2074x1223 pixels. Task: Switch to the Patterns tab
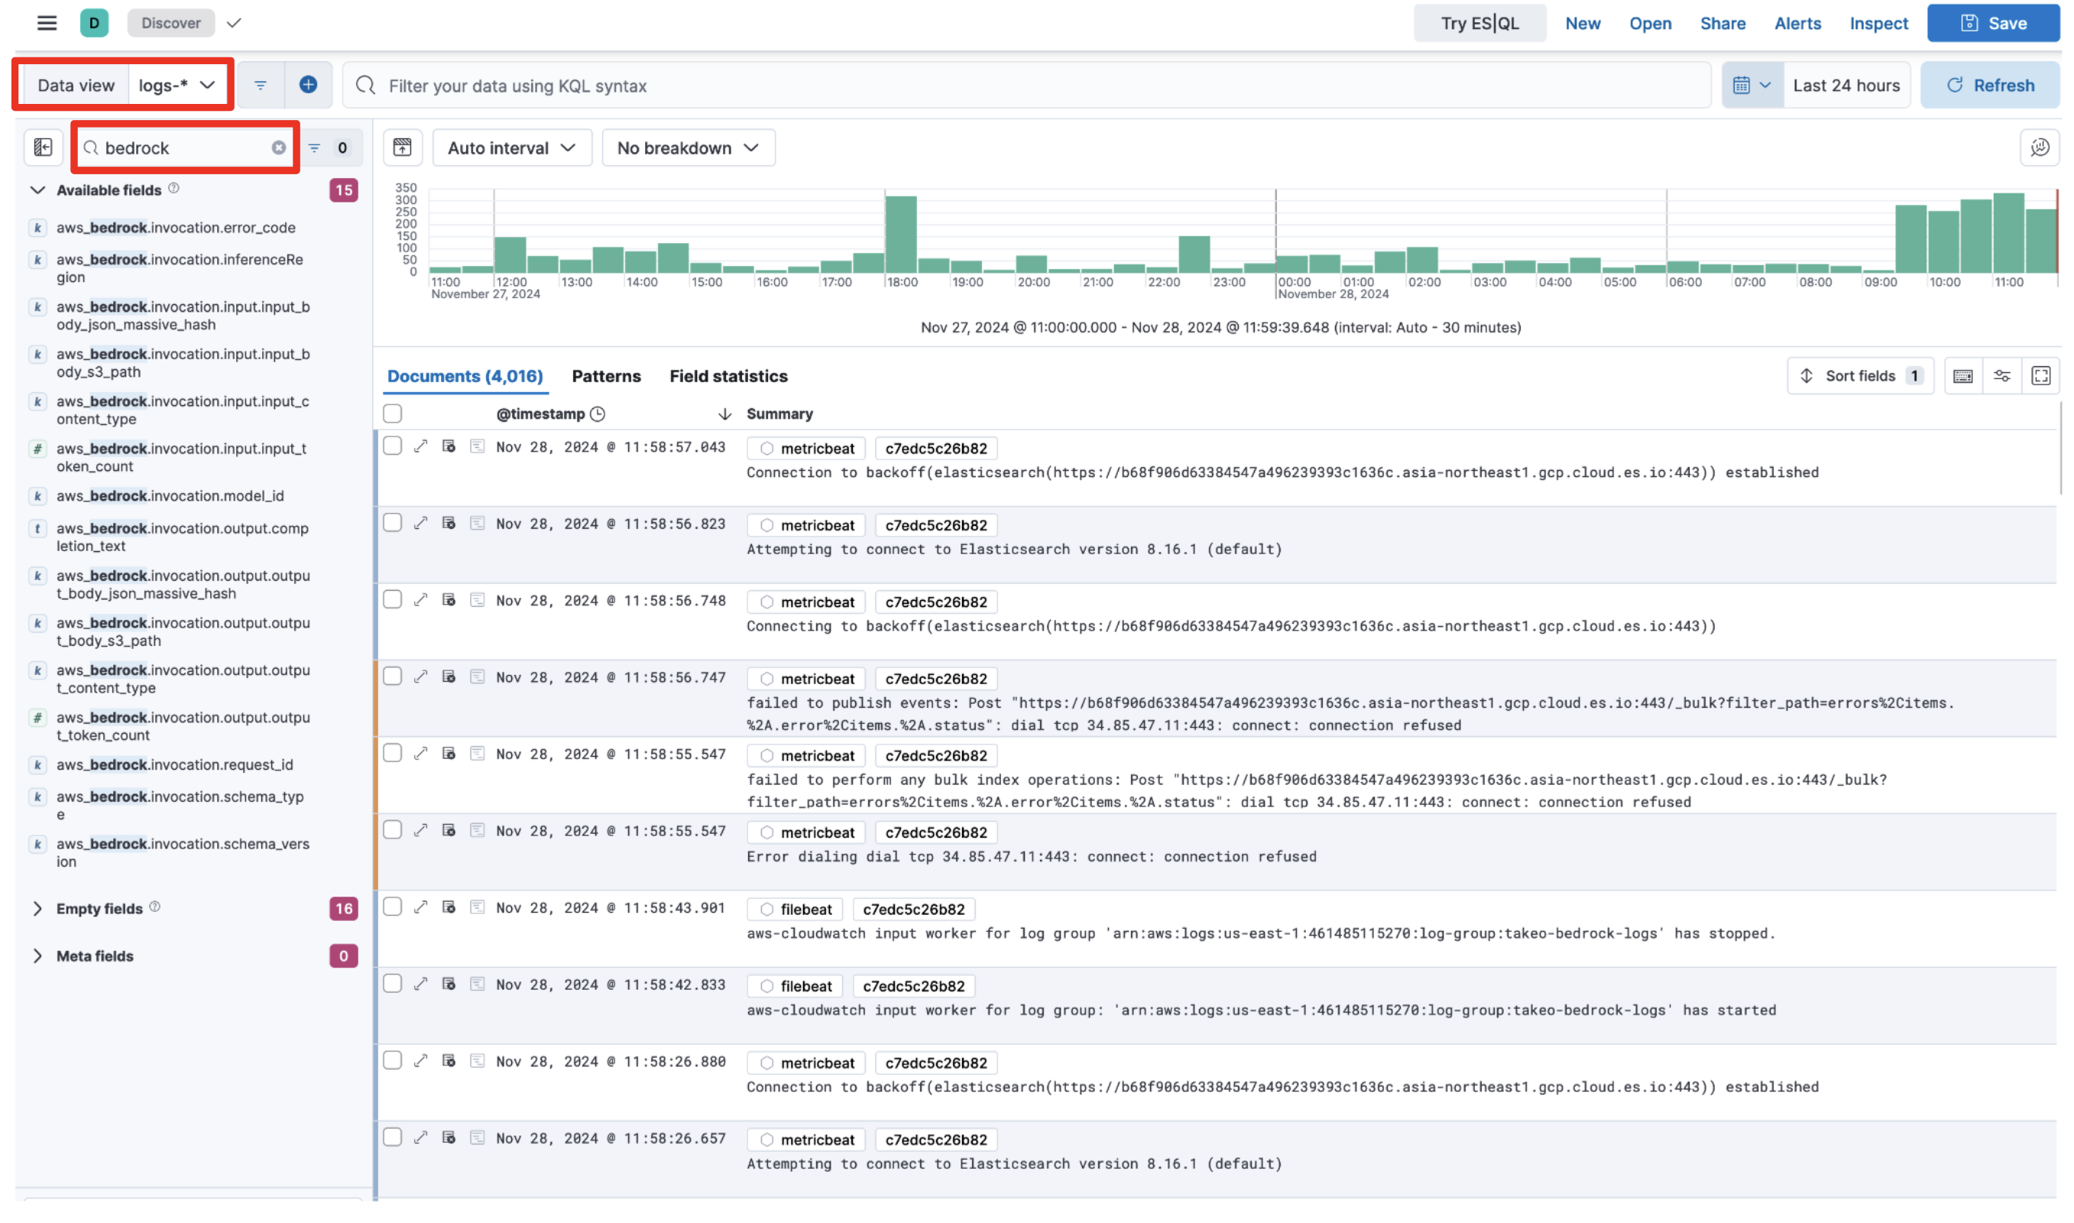pos(605,376)
